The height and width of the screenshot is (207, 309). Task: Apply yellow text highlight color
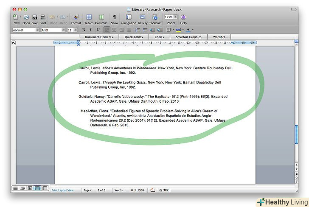(x=178, y=30)
